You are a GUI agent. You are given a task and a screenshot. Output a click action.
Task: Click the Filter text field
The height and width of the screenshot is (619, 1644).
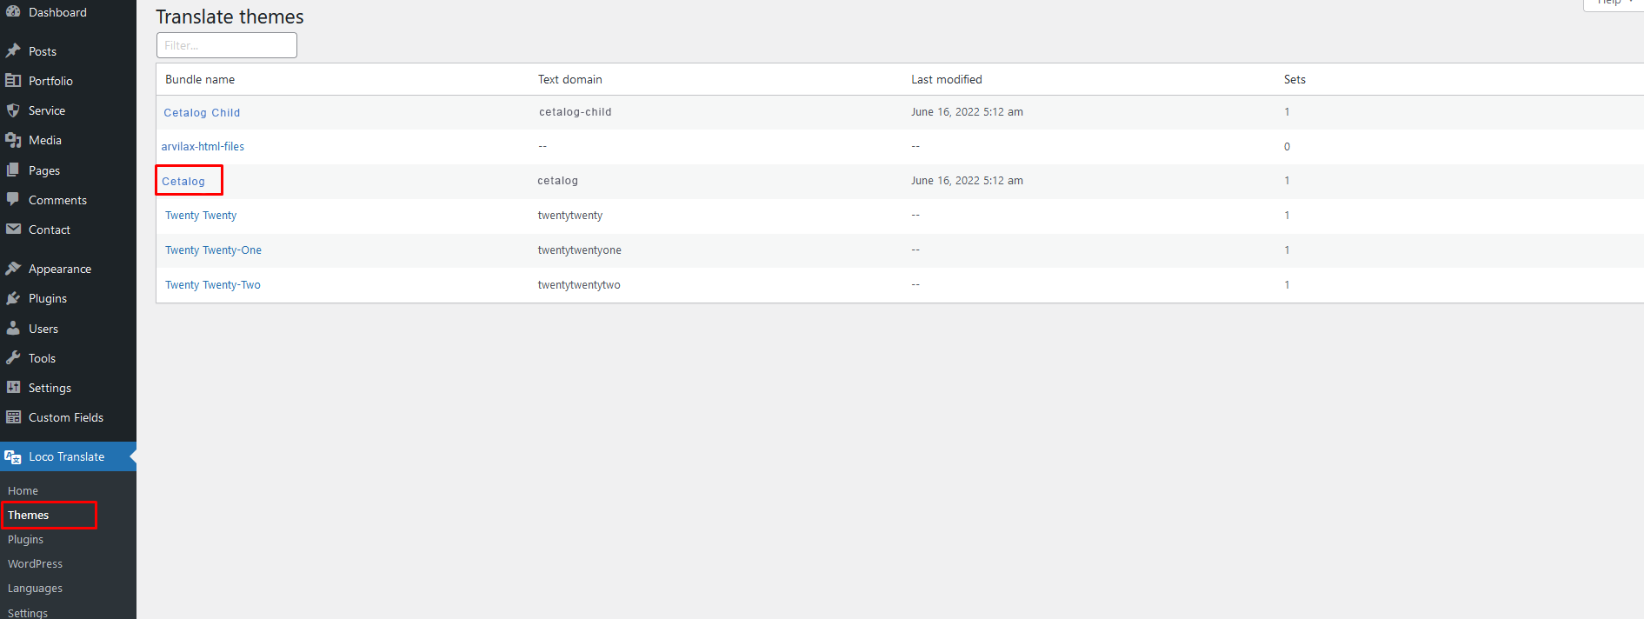pos(226,45)
